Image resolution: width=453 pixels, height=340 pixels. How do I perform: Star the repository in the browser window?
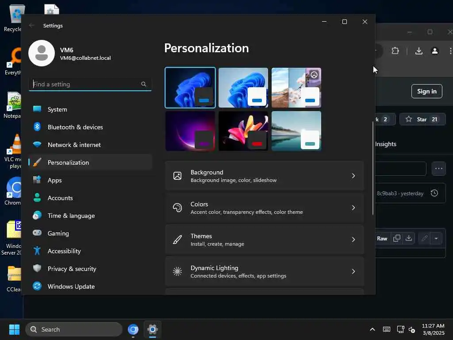pyautogui.click(x=422, y=120)
